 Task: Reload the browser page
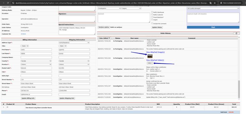(8, 3)
